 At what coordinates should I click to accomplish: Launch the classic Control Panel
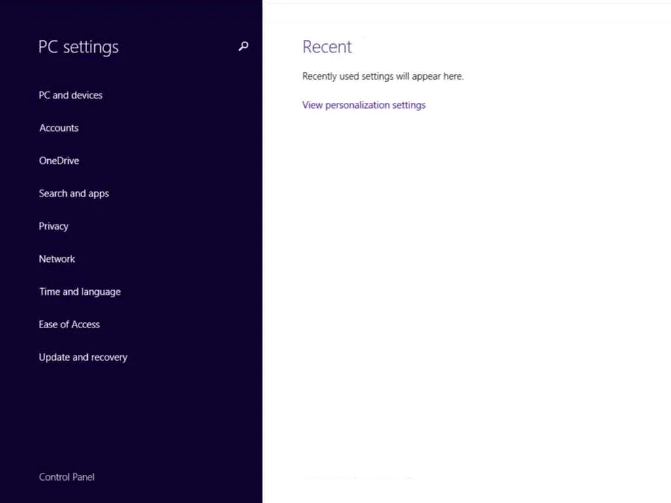click(x=67, y=477)
